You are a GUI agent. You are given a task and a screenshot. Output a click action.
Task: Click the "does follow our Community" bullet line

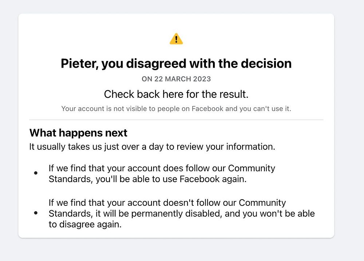162,168
